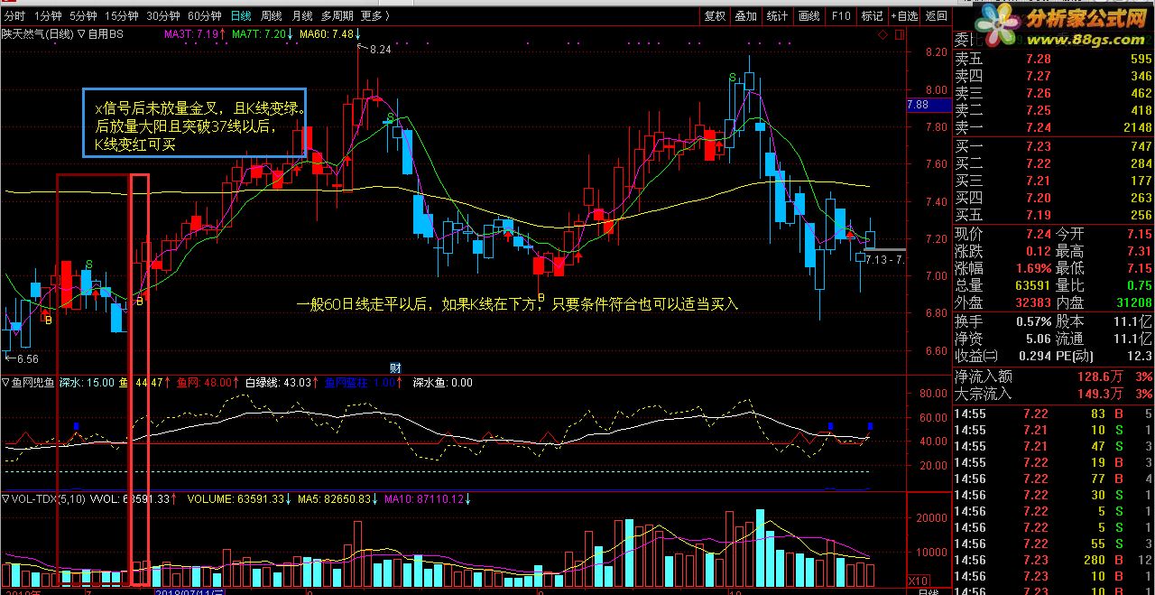Viewport: 1155px width, 595px height.
Task: Select the 买一 7.23 order row
Action: click(x=1054, y=146)
